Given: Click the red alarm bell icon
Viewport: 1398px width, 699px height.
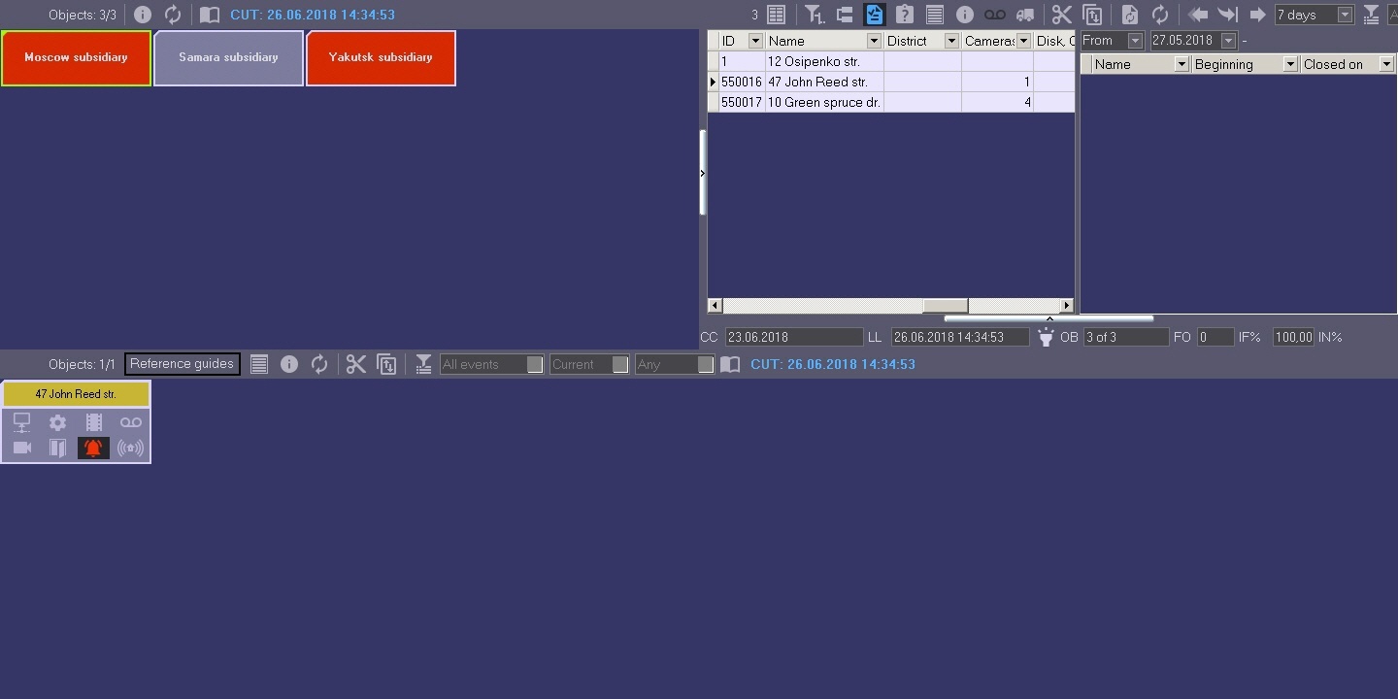Looking at the screenshot, I should click(x=93, y=448).
